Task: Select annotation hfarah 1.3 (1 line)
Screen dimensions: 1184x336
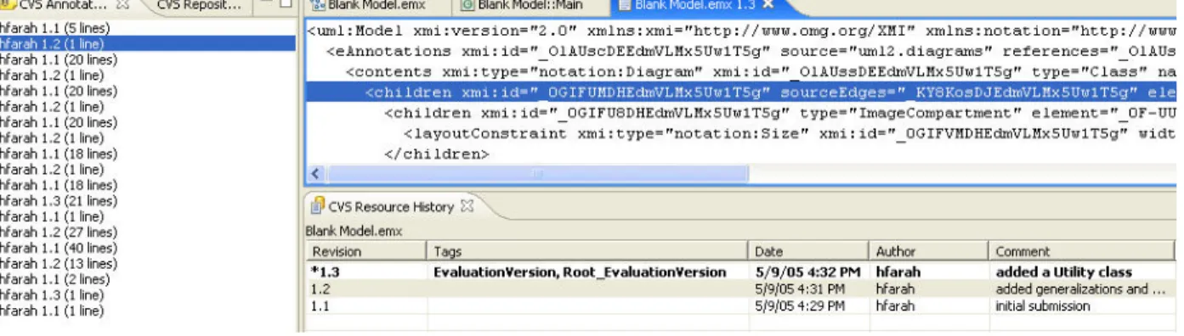Action: coord(52,294)
